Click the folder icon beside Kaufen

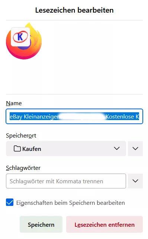(17, 148)
